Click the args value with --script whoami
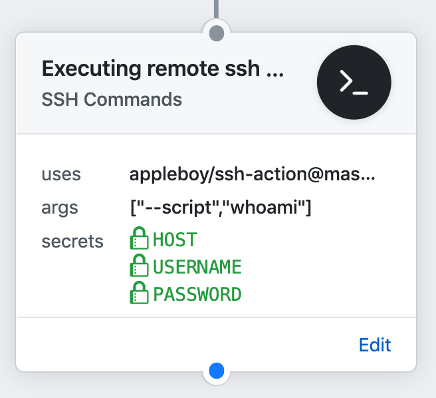Image resolution: width=436 pixels, height=398 pixels. [221, 208]
